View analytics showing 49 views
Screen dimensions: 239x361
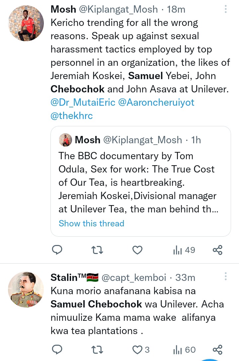(184, 250)
